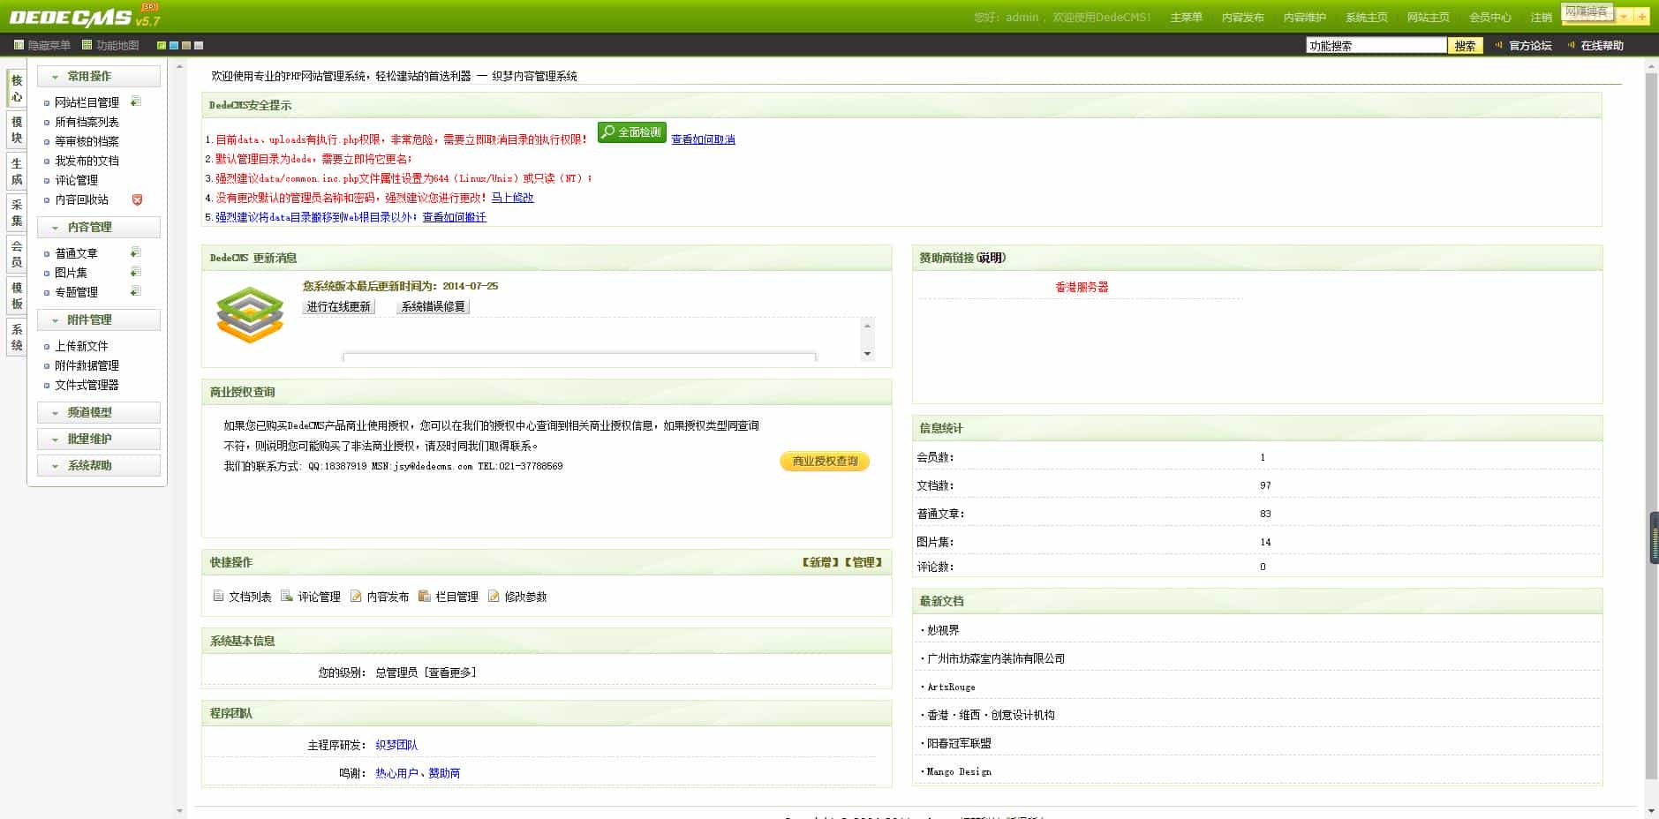Click the add icon beside 网站栏目管理
Viewport: 1659px width, 819px height.
coord(136,101)
